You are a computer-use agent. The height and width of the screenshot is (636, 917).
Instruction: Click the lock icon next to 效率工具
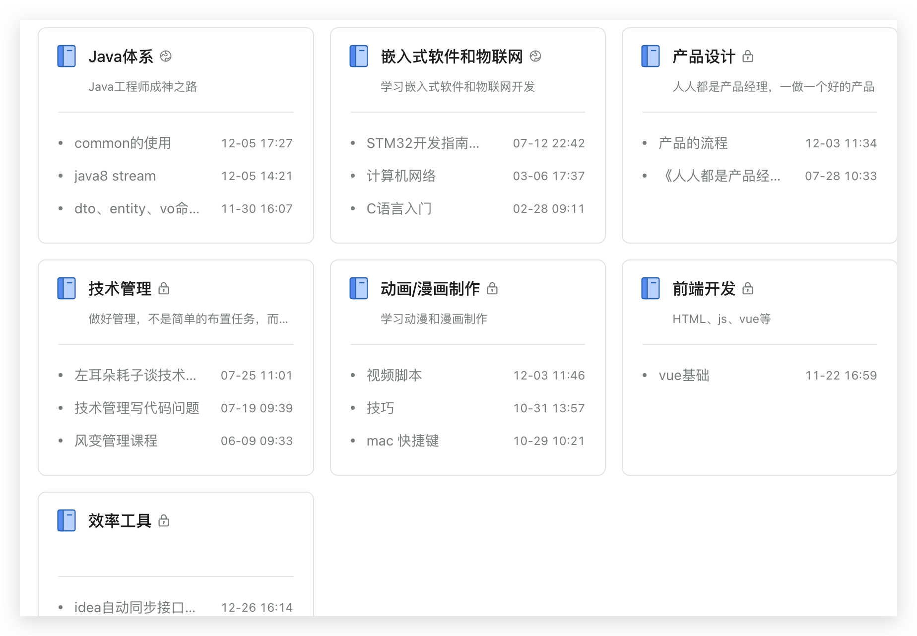164,520
